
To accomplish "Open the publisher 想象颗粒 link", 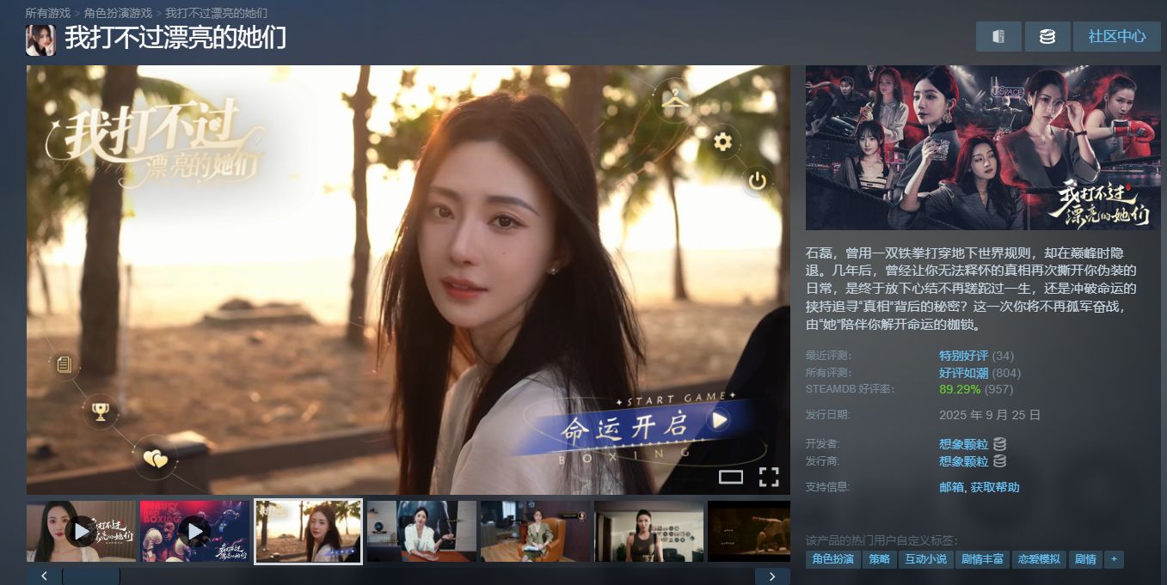I will pos(963,461).
